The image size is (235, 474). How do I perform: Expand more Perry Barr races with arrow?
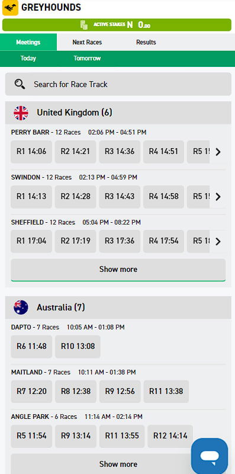(x=218, y=152)
